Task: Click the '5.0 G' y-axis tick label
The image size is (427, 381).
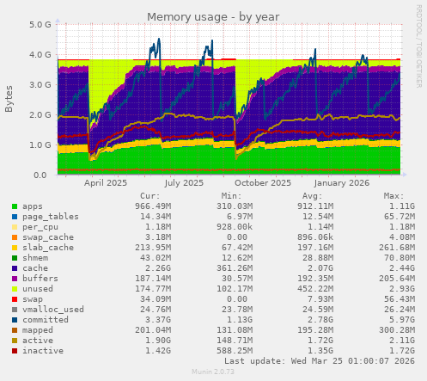Action: click(x=40, y=24)
